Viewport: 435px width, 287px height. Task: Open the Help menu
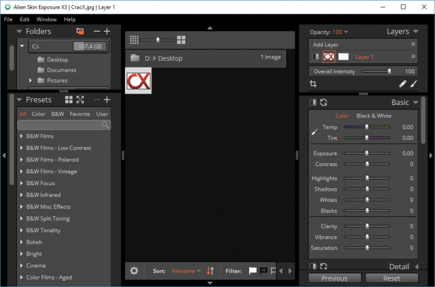tap(70, 19)
